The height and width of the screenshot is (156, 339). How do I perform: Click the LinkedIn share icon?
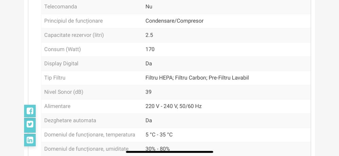tap(30, 140)
